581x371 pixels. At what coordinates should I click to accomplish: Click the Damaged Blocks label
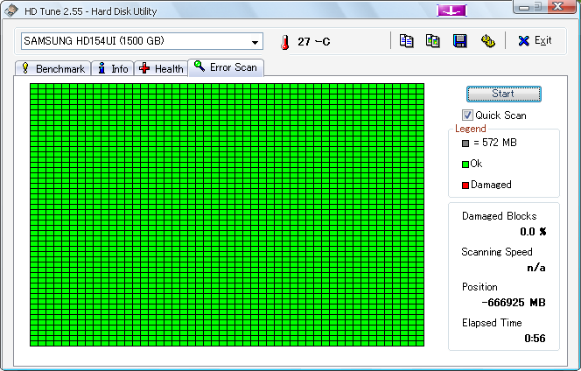[499, 216]
